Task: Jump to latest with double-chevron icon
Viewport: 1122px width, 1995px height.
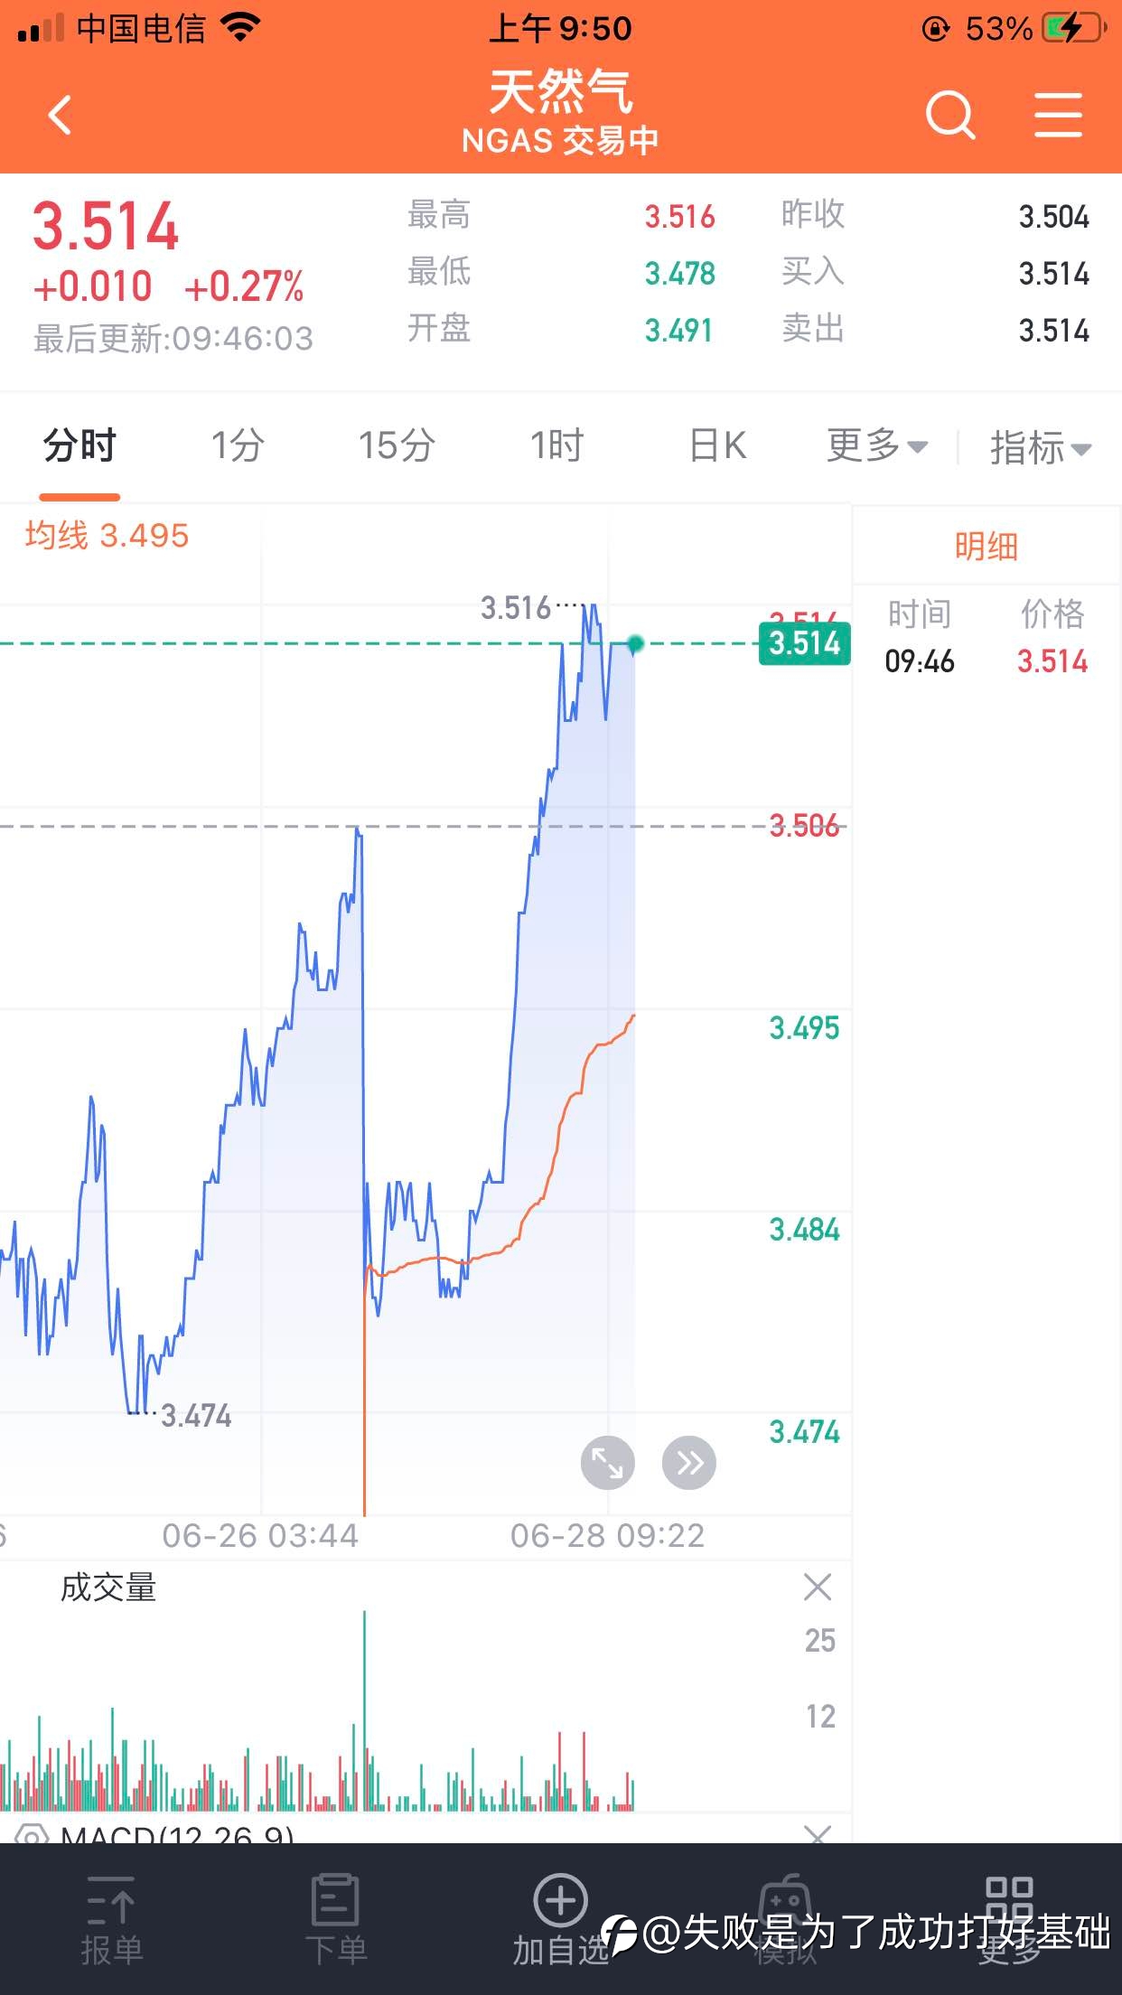Action: (x=689, y=1463)
